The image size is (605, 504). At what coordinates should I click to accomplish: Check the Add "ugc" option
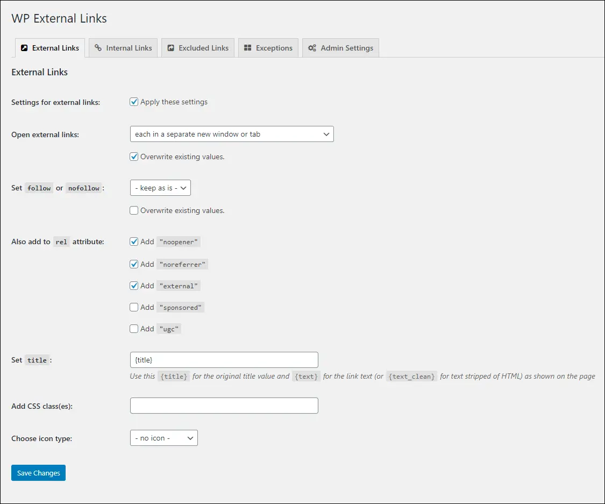point(134,329)
